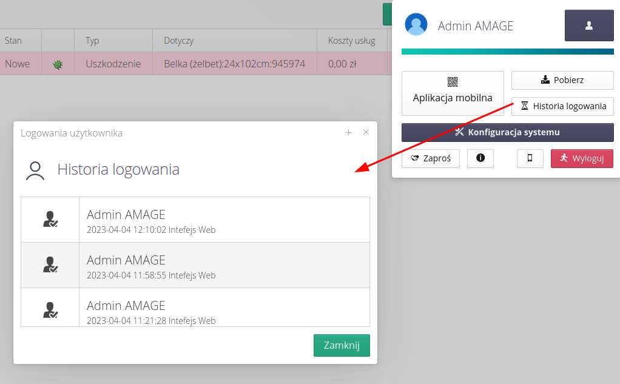Open Historia logowania button
This screenshot has height=384, width=620.
562,106
